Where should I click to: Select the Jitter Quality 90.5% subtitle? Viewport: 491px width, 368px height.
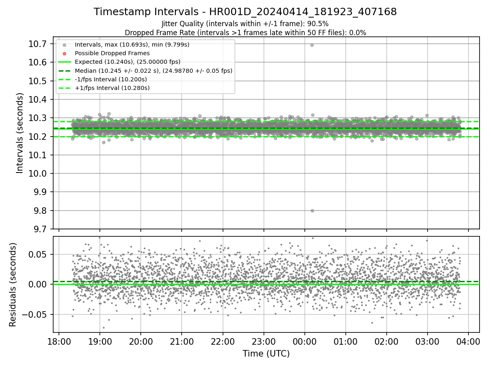(245, 24)
